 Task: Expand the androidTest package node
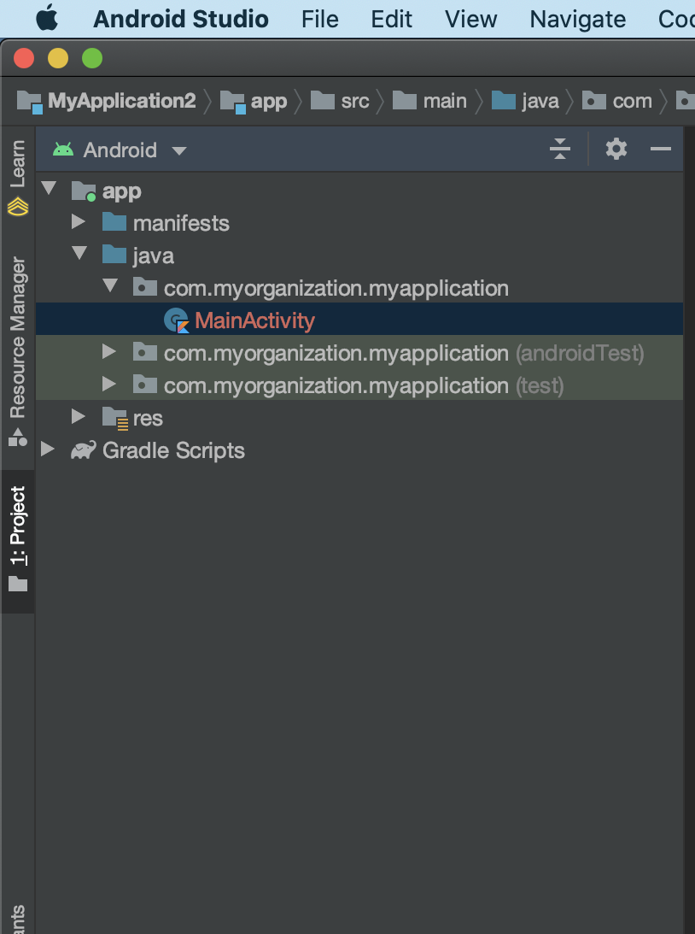pyautogui.click(x=109, y=353)
